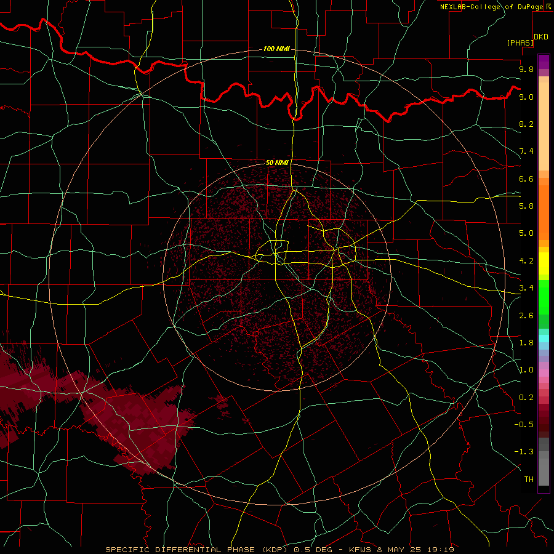
Task: Click the 7.4 scale value
Action: click(x=526, y=151)
